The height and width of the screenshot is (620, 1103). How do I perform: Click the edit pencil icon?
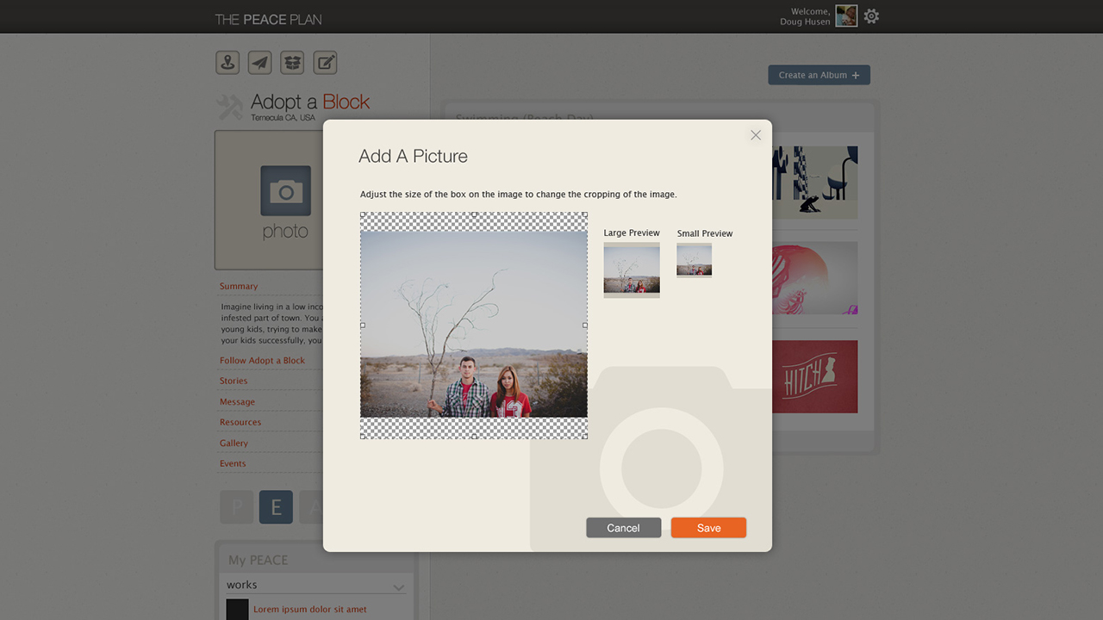point(325,63)
